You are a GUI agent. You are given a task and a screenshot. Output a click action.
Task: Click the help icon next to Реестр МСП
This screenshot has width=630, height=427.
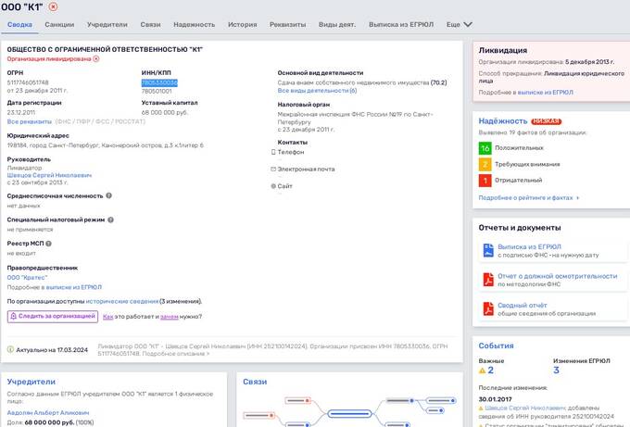(x=48, y=244)
